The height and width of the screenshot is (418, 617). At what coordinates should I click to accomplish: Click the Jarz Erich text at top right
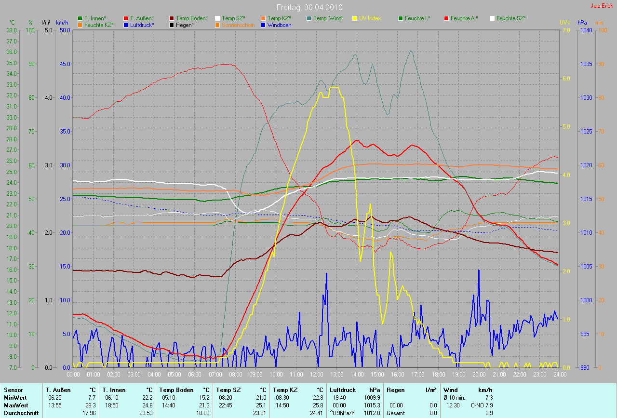click(x=602, y=6)
